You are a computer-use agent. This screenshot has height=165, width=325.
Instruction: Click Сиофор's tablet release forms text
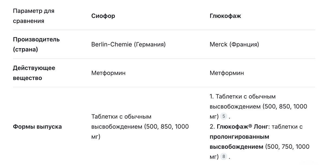[121, 117]
